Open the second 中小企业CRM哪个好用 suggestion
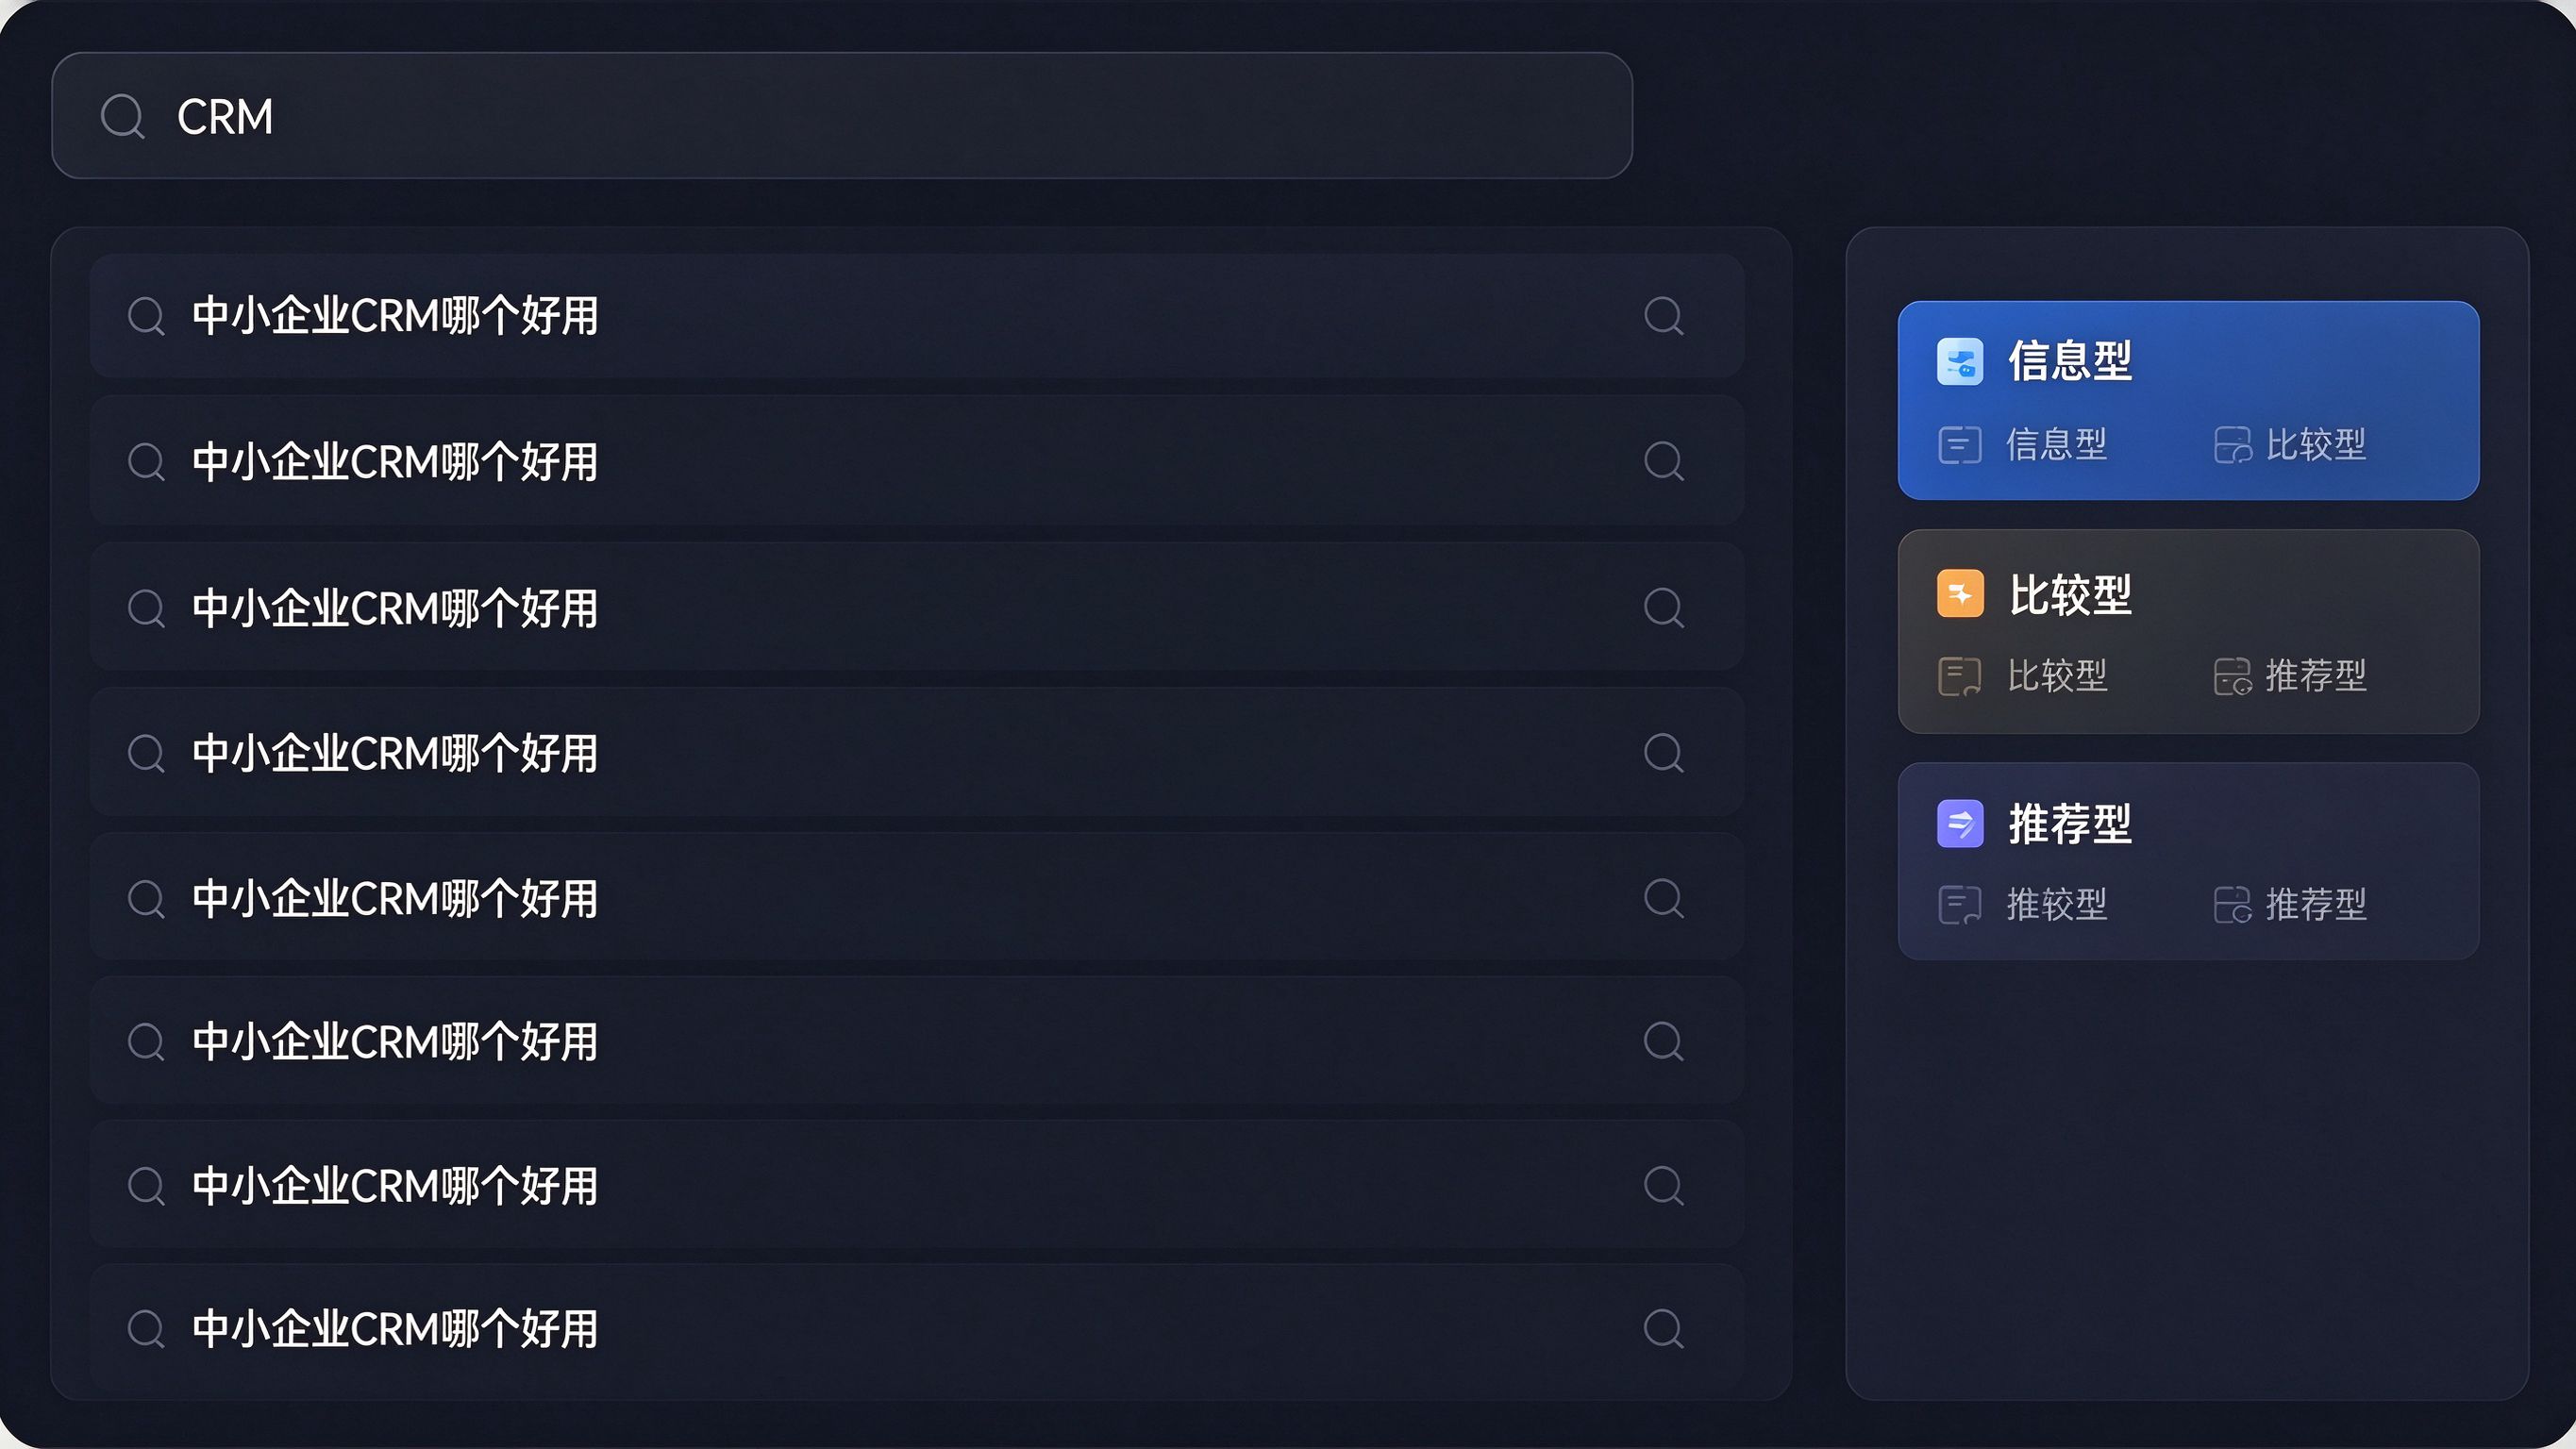The width and height of the screenshot is (2576, 1449). pyautogui.click(x=917, y=461)
